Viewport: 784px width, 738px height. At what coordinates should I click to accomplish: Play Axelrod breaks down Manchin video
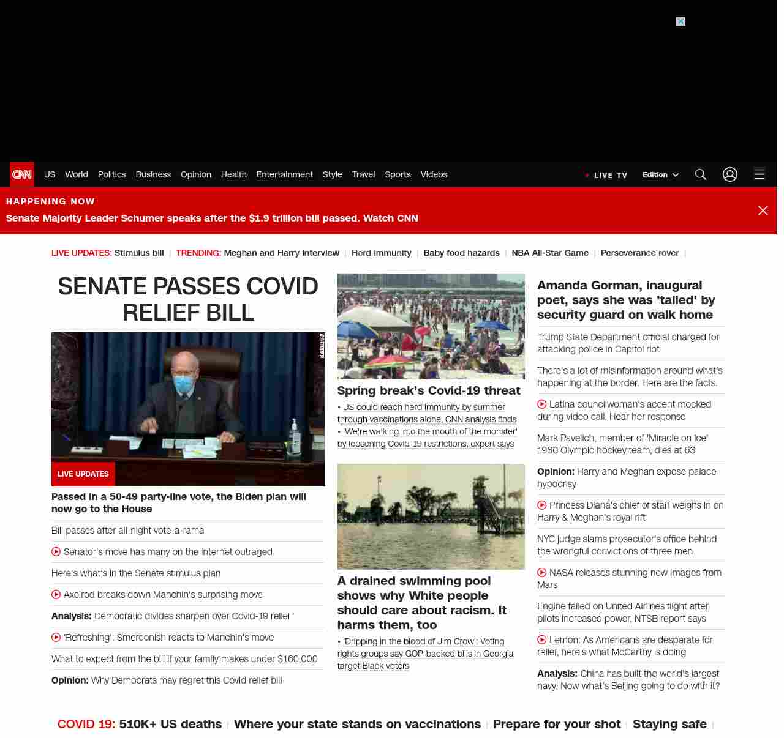coord(56,595)
